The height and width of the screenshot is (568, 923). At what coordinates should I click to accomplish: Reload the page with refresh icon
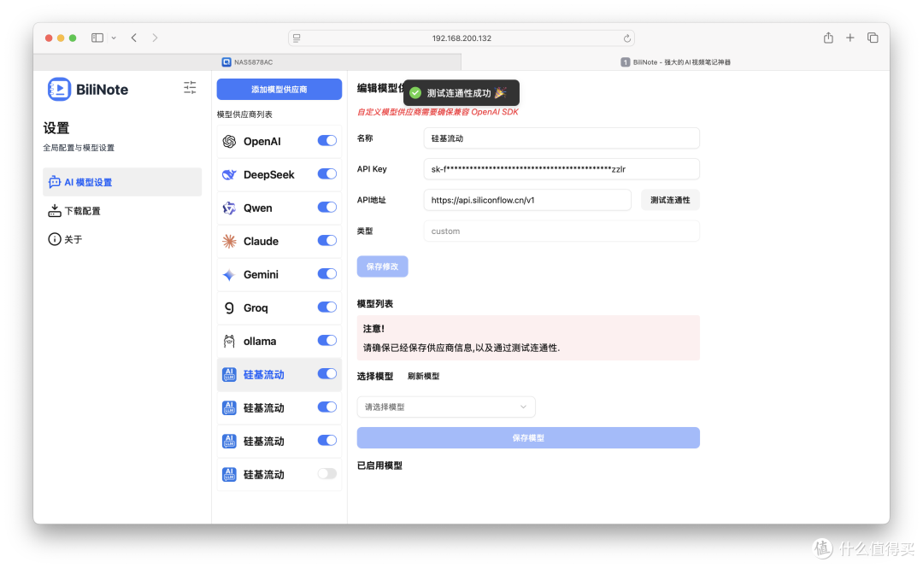coord(627,38)
